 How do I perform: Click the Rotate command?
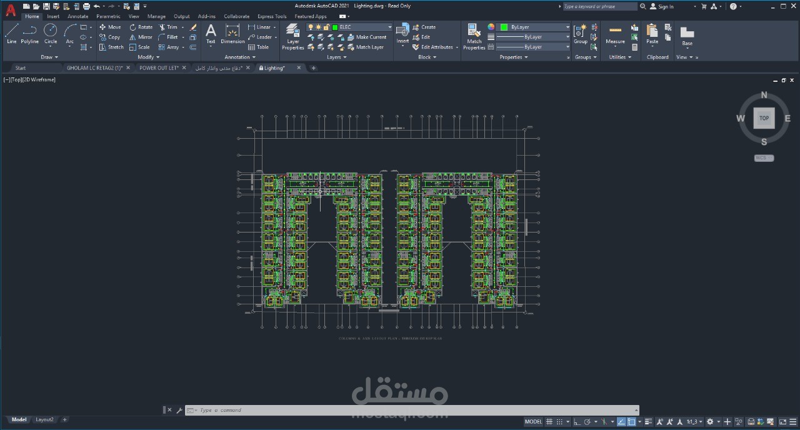141,27
